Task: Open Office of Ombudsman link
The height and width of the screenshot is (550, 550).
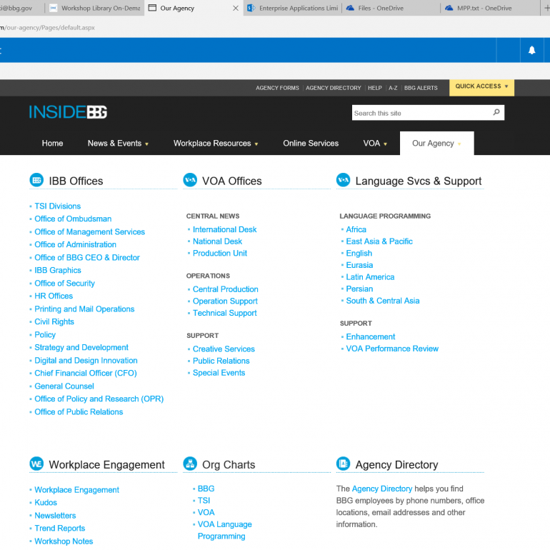Action: pos(73,219)
